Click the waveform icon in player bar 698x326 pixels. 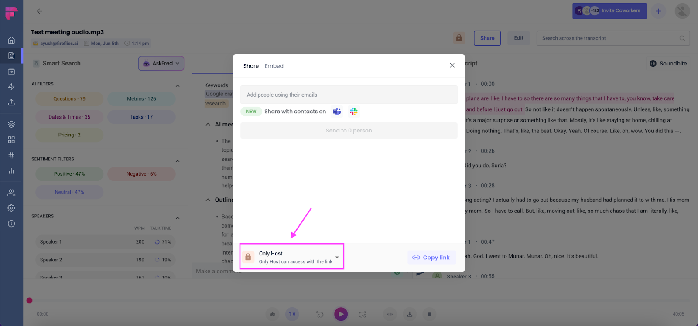pyautogui.click(x=390, y=314)
